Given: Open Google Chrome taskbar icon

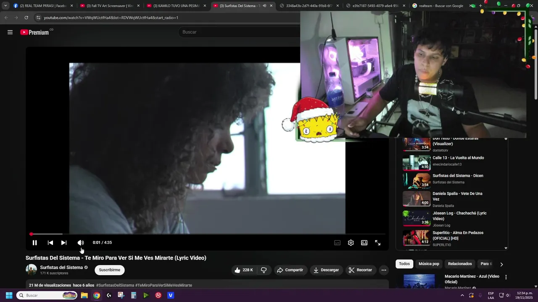Looking at the screenshot, I should (97, 295).
